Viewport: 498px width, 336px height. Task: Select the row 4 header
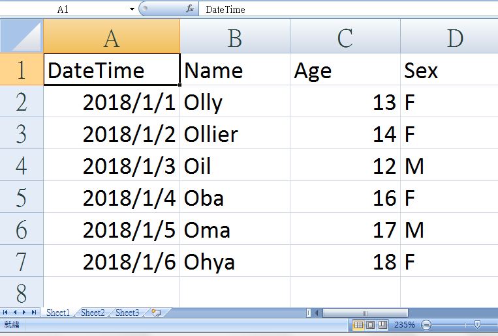22,165
